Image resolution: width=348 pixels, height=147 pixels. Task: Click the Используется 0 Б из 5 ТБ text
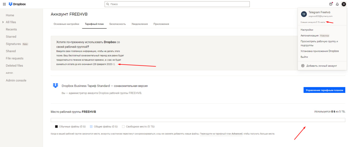(x=330, y=112)
